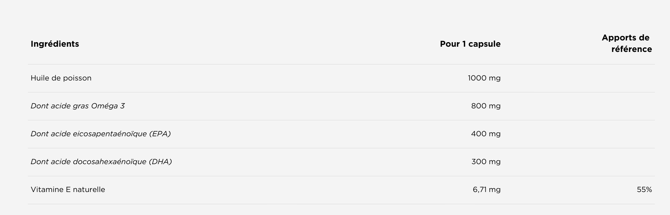Viewport: 670px width, 215px height.
Task: Click the 400 mg value
Action: 486,134
